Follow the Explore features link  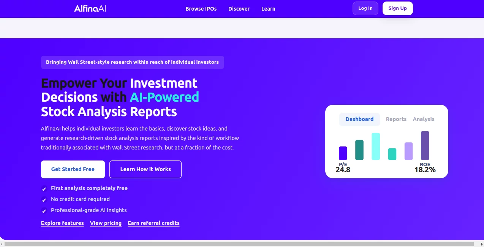[x=62, y=223]
